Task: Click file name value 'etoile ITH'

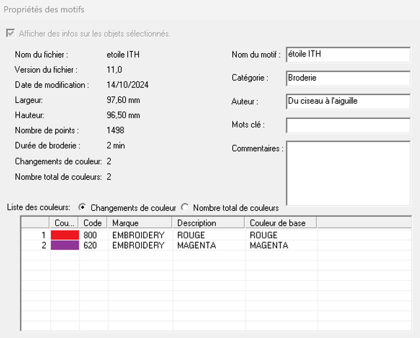Action: (x=123, y=54)
